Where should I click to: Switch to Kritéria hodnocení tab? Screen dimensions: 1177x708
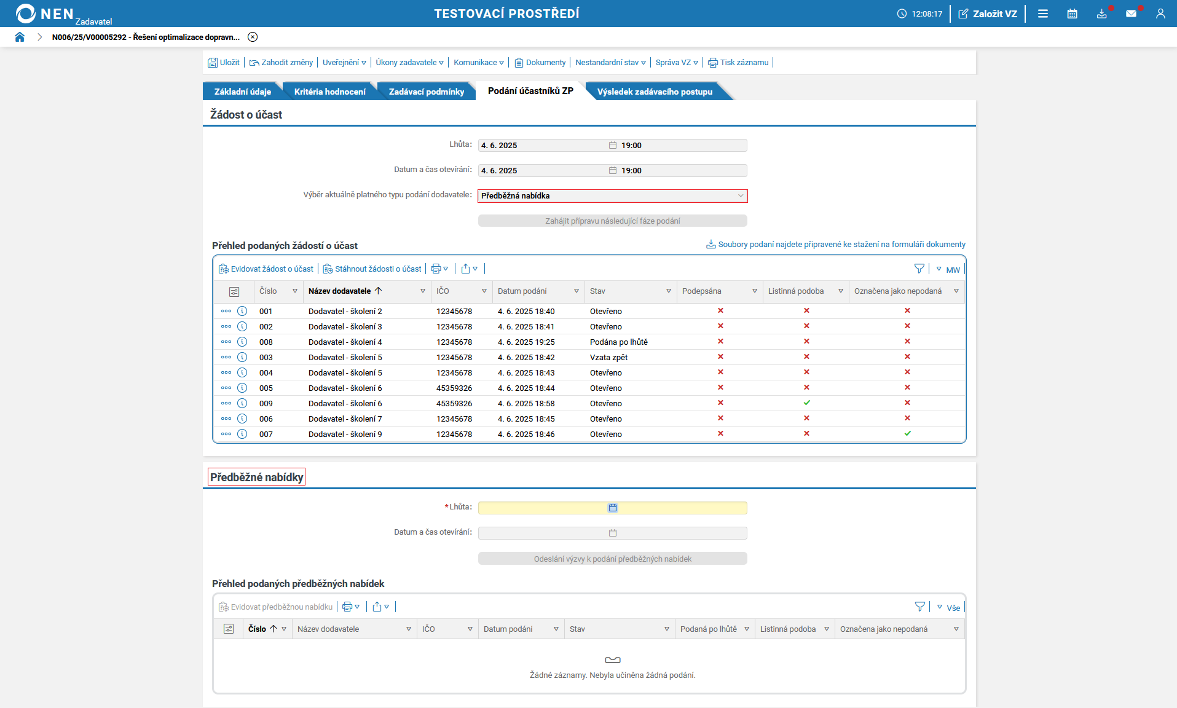329,92
